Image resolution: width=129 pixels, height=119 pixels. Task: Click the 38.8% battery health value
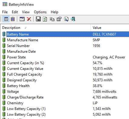pos(97,86)
